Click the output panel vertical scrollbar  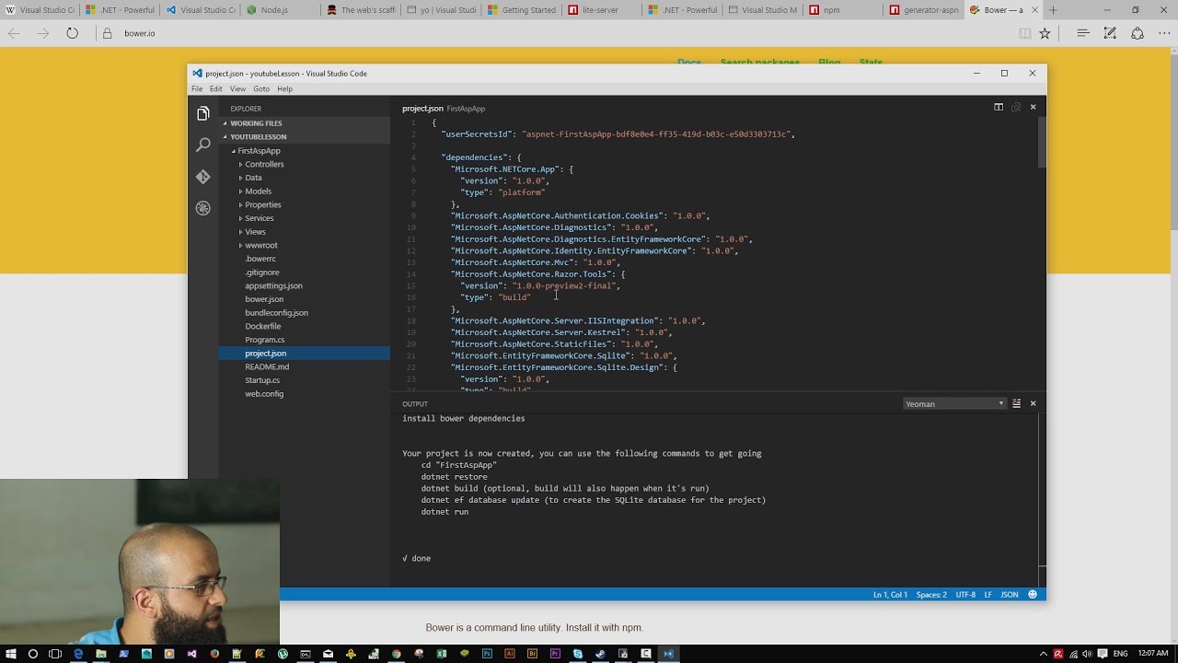click(x=1042, y=499)
